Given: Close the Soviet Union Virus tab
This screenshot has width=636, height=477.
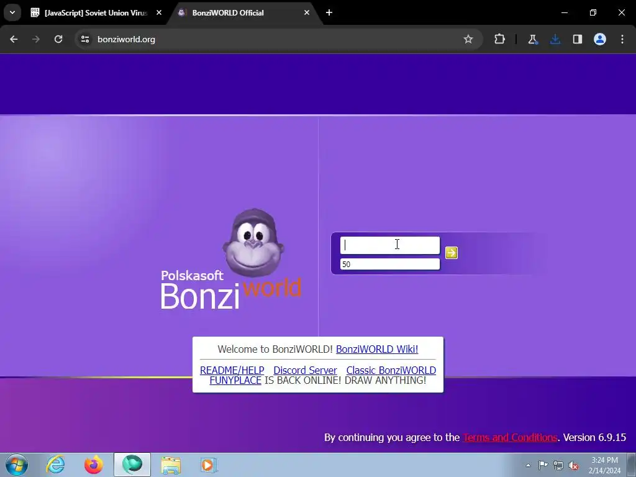Looking at the screenshot, I should [159, 12].
